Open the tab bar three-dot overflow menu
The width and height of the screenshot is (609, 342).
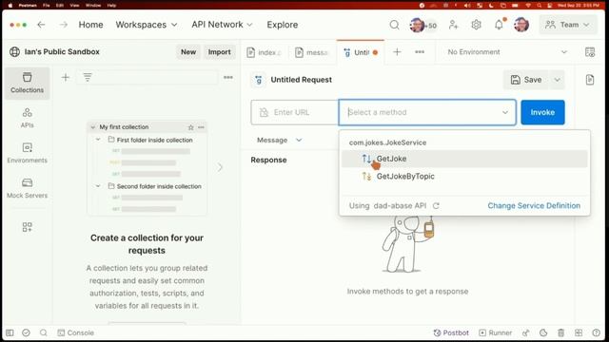click(x=420, y=52)
